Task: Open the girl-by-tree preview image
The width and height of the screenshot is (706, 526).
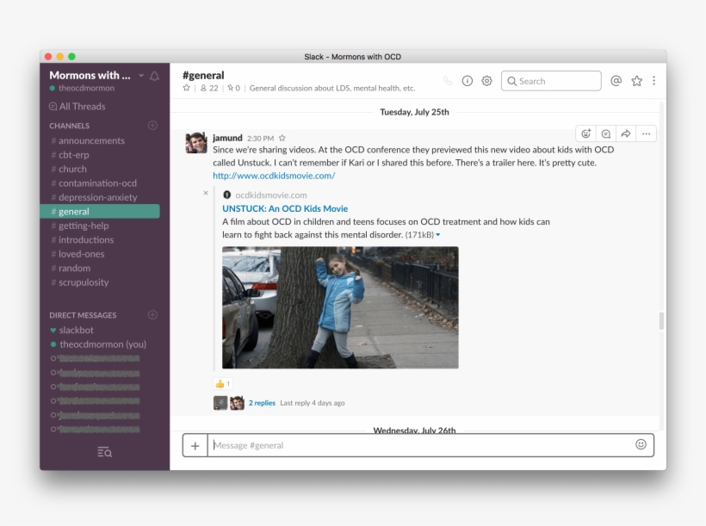Action: coord(340,307)
